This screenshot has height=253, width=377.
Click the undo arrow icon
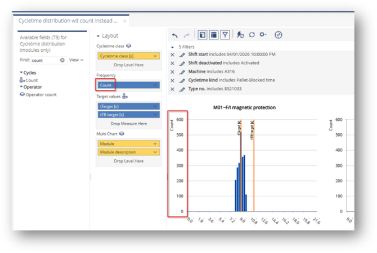[x=175, y=35]
